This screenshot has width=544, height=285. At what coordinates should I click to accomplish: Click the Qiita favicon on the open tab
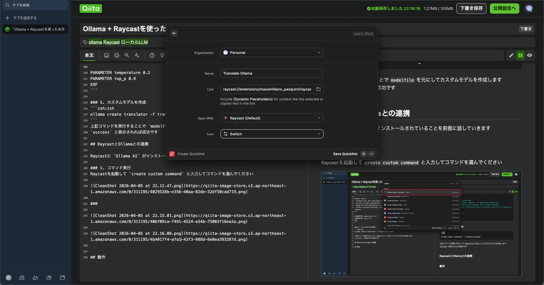pos(7,29)
